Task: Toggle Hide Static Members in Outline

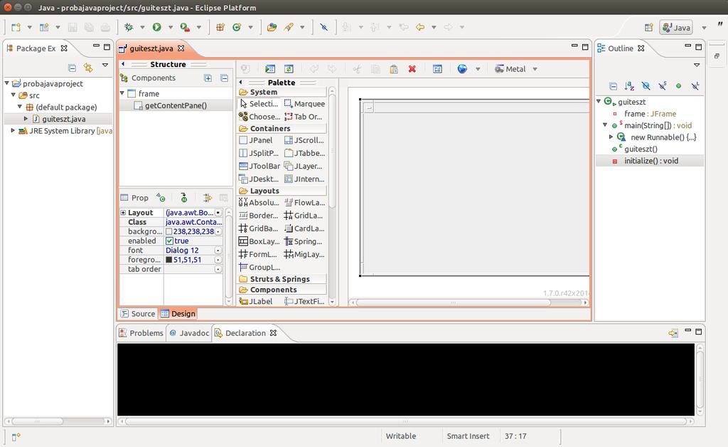Action: pyautogui.click(x=662, y=86)
